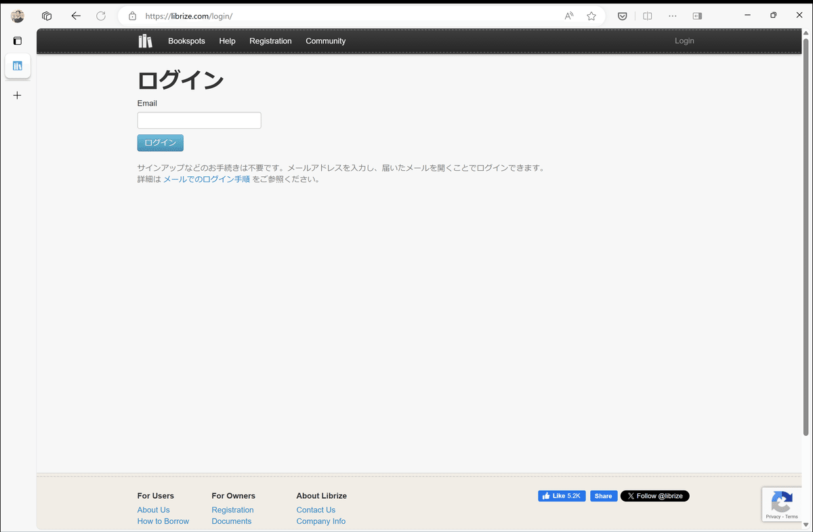Go back with the back arrow

[x=76, y=16]
